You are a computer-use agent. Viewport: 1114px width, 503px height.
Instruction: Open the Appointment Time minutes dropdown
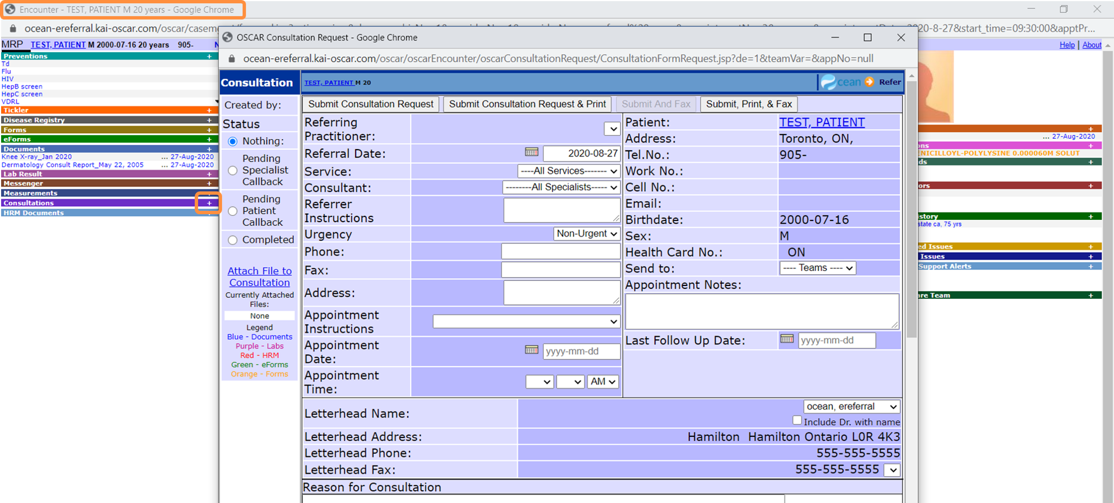point(570,382)
